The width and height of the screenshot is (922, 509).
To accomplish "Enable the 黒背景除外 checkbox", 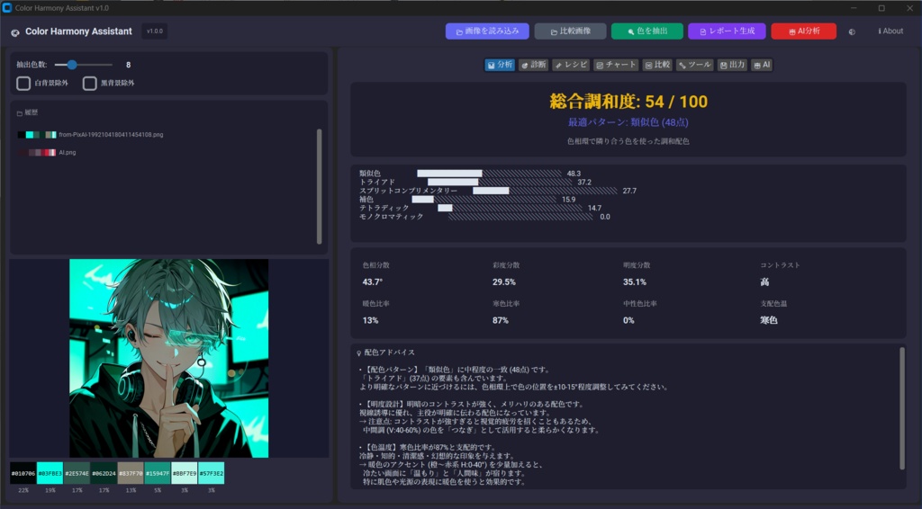I will [90, 84].
